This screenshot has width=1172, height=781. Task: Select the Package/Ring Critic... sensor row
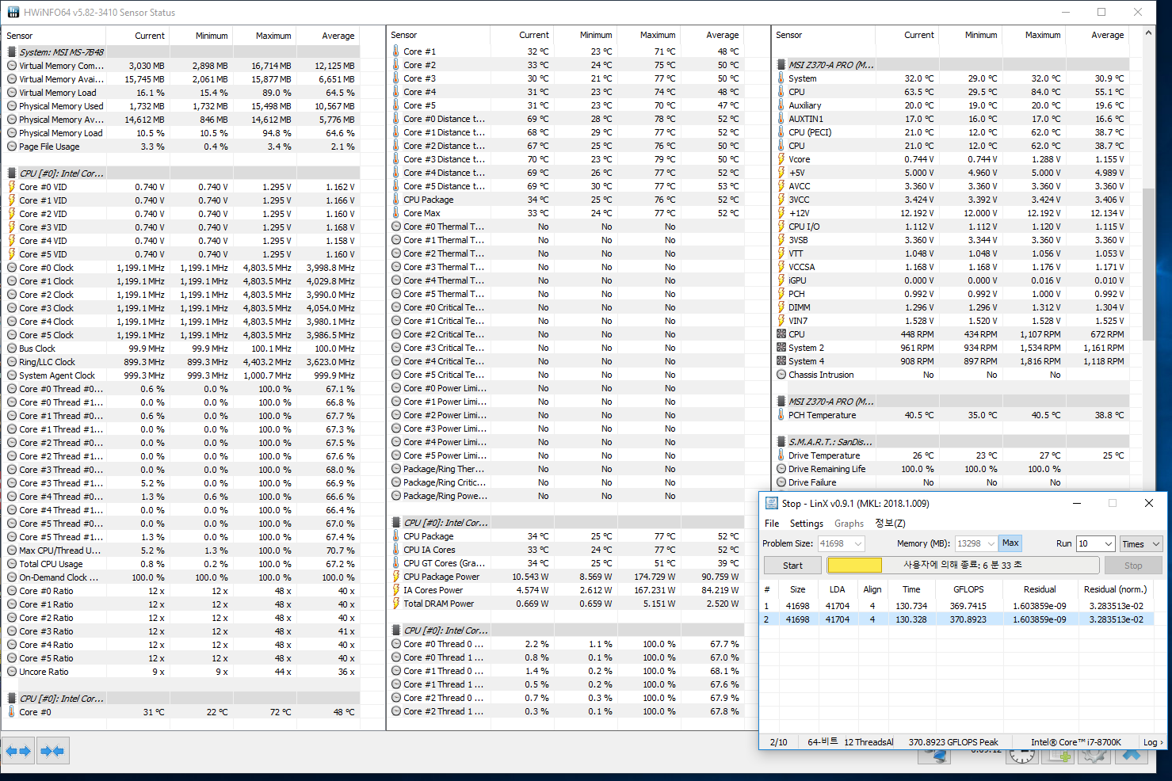click(x=567, y=482)
